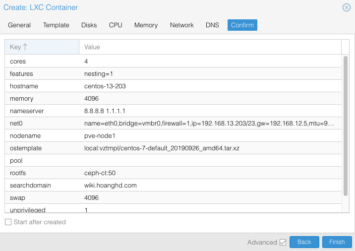Click the nesting=1 value

coord(99,73)
